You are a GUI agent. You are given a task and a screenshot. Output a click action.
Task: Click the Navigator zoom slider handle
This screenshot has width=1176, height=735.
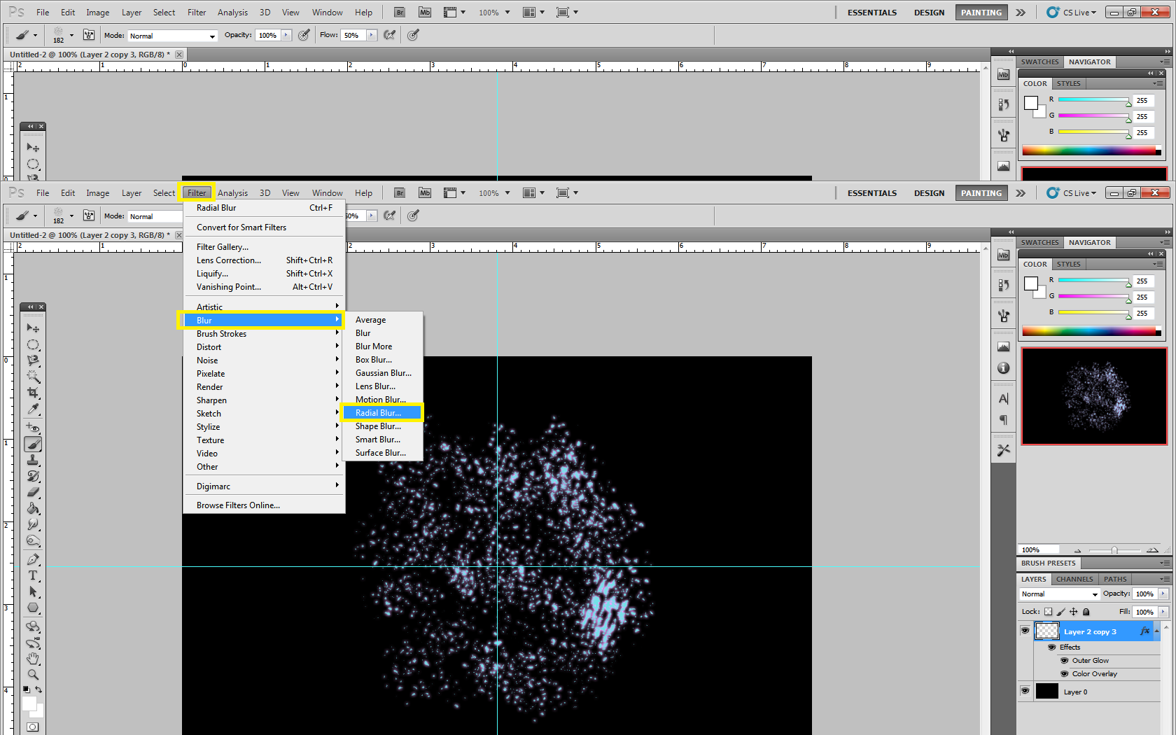tap(1114, 550)
